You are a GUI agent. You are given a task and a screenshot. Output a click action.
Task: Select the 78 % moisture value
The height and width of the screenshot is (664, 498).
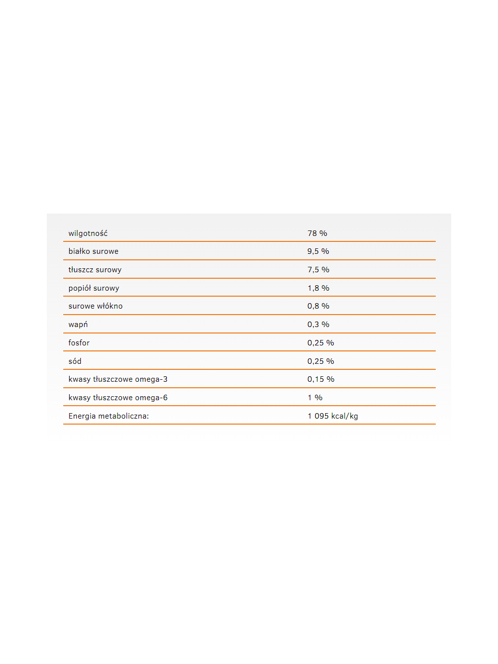coord(317,233)
